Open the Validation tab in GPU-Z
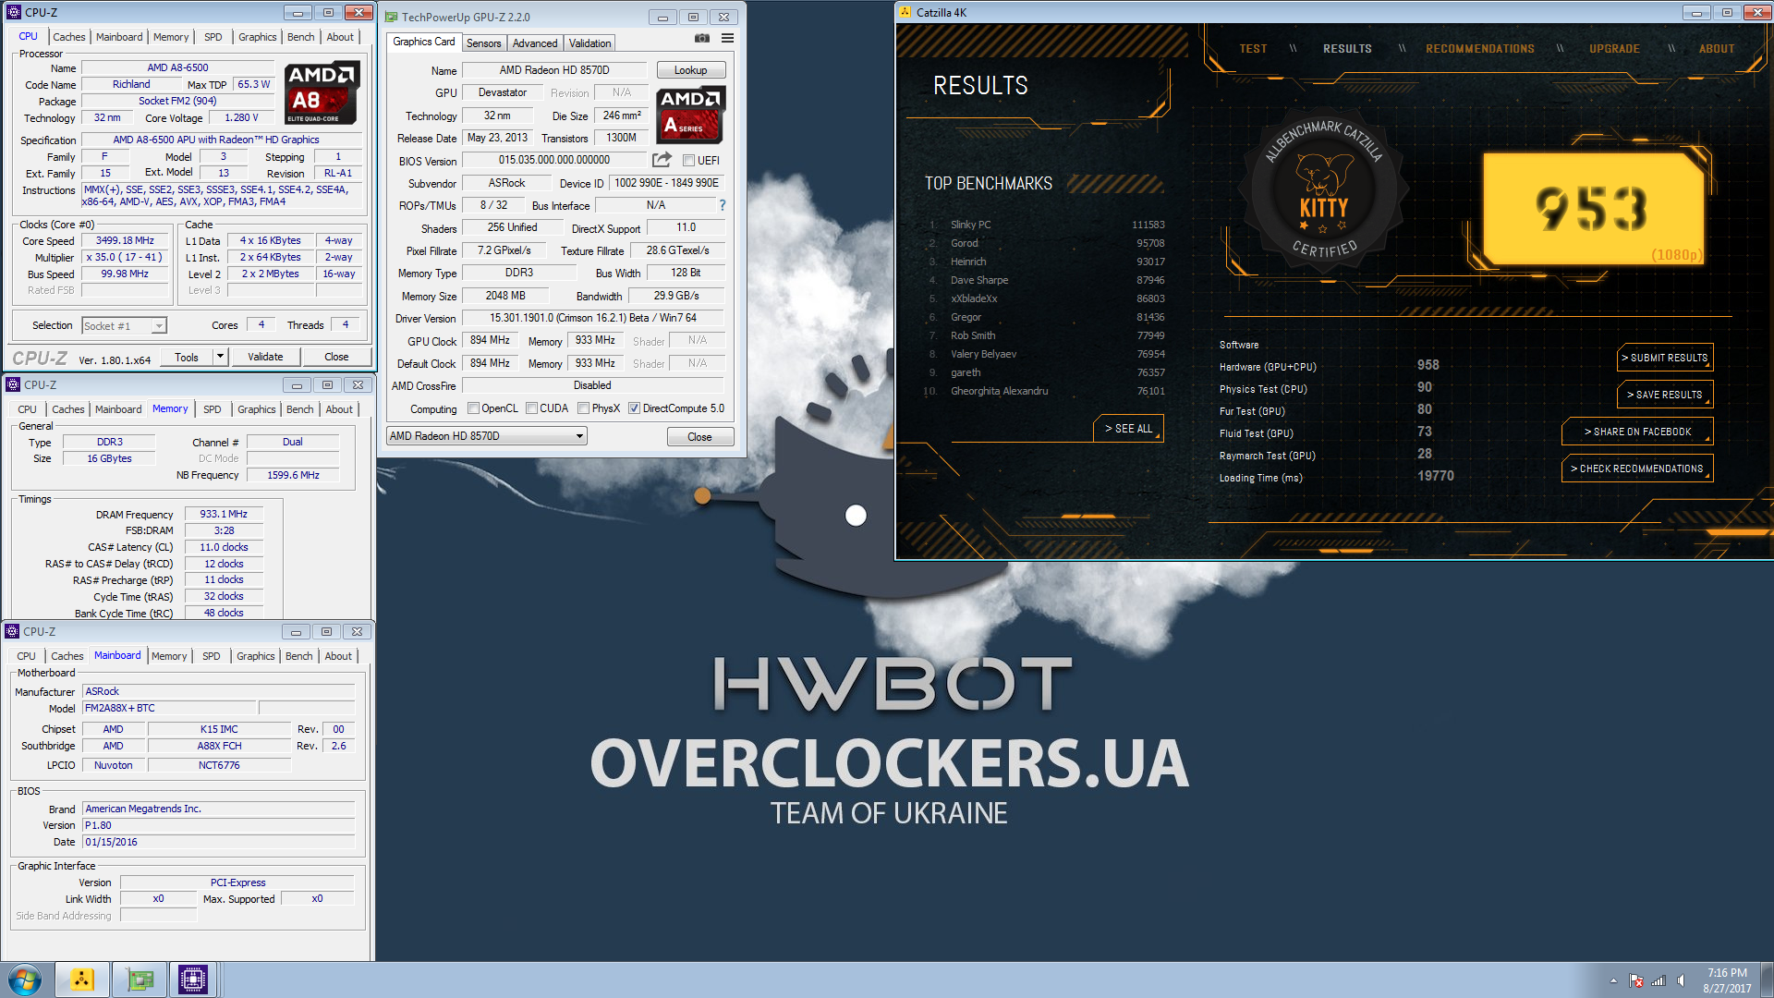Screen dimensions: 1774x998 (x=589, y=43)
